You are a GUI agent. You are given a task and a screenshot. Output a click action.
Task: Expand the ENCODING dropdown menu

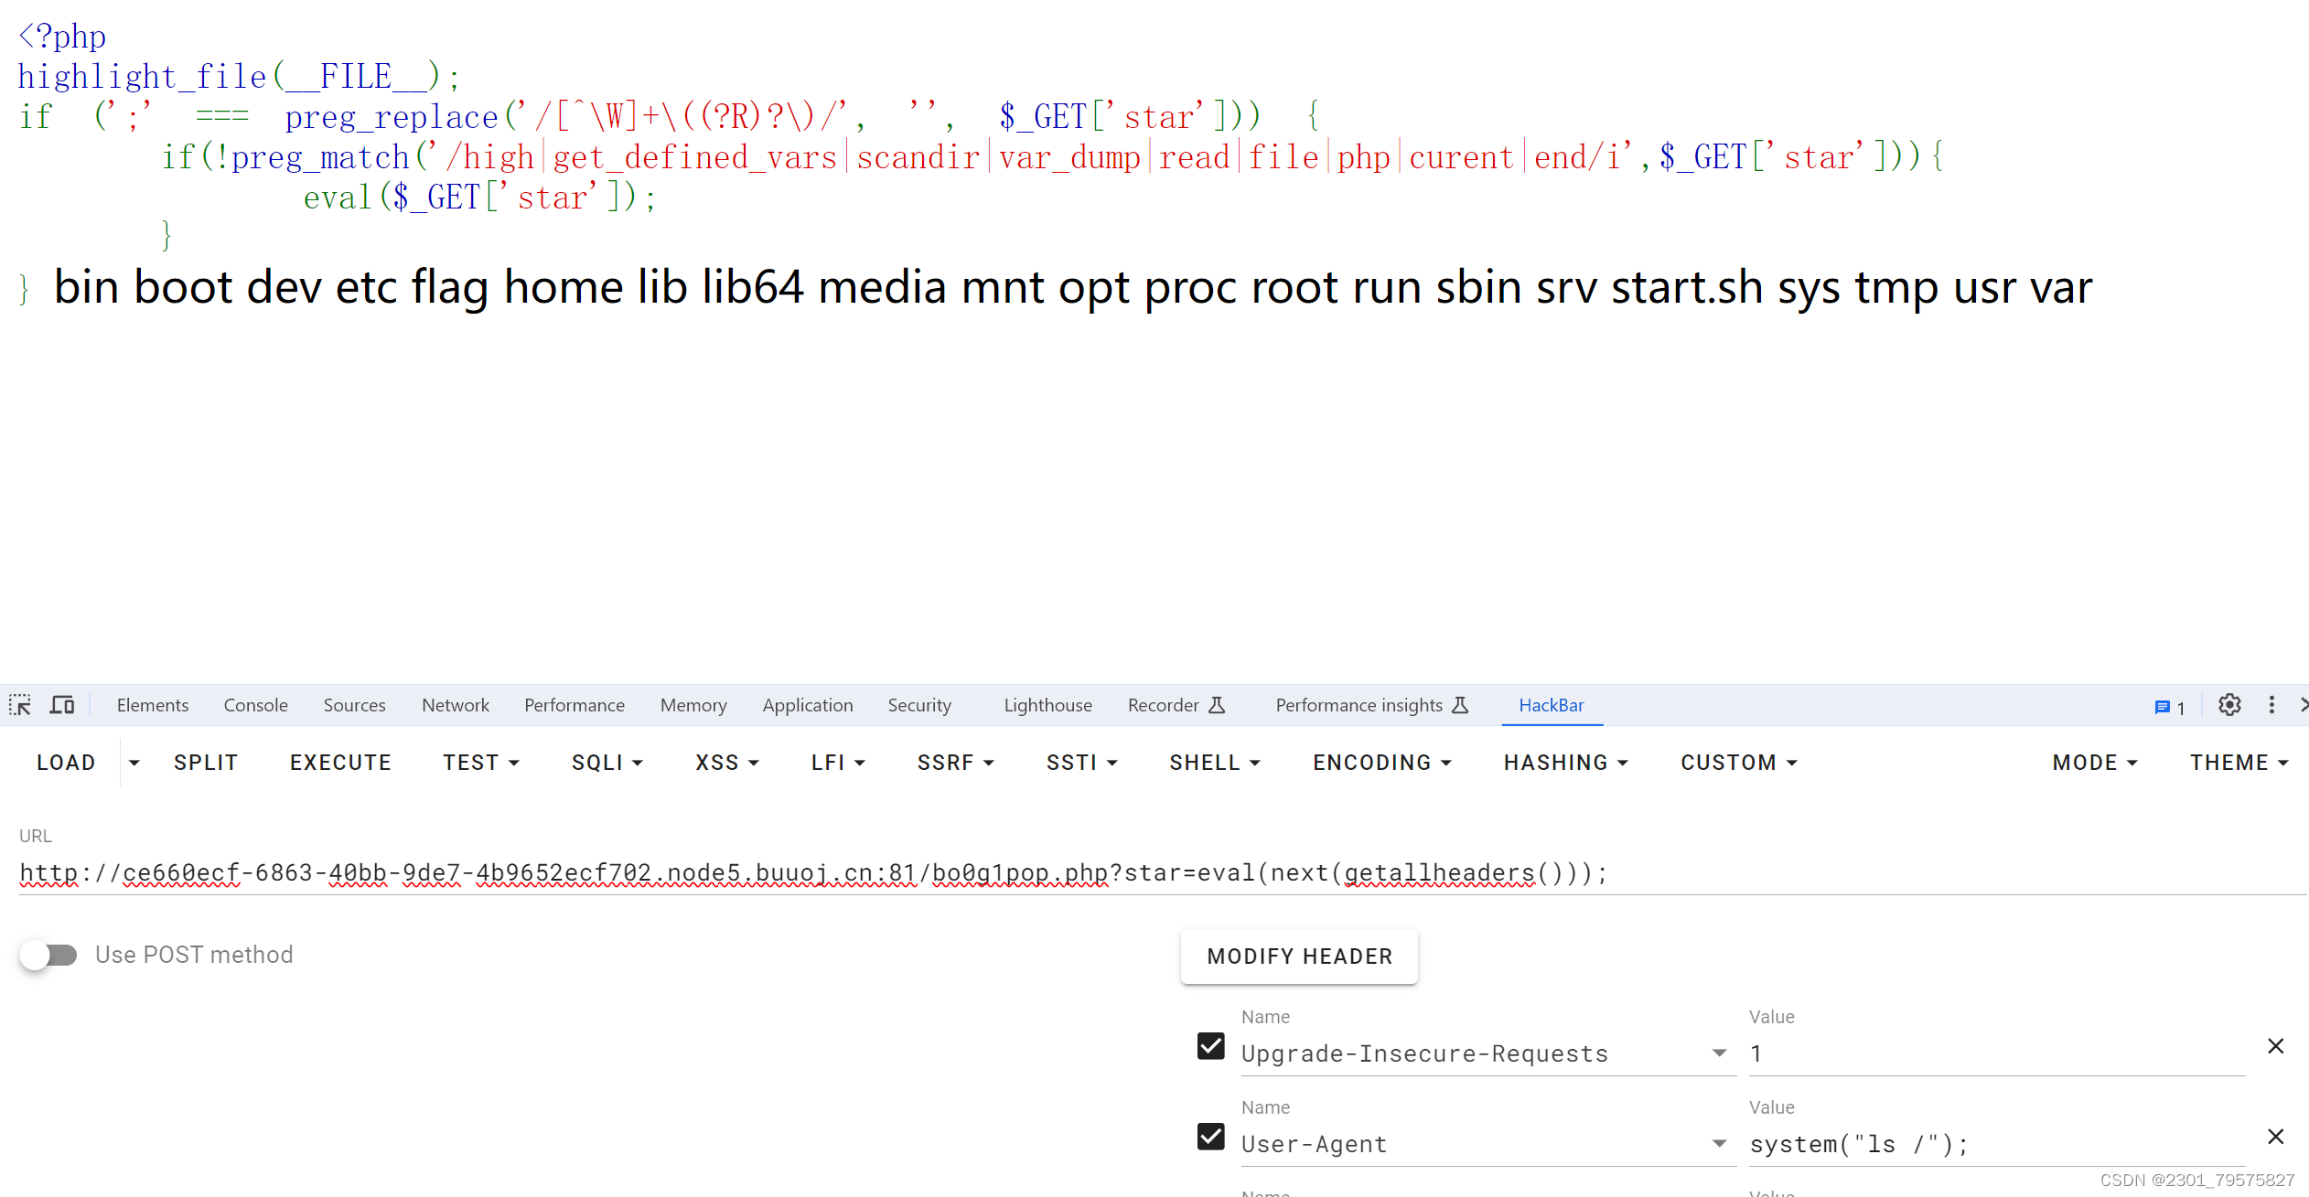pyautogui.click(x=1381, y=763)
